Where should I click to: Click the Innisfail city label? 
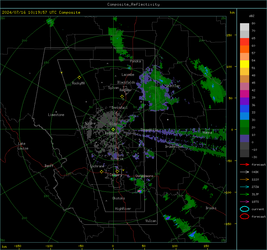pyautogui.click(x=120, y=108)
